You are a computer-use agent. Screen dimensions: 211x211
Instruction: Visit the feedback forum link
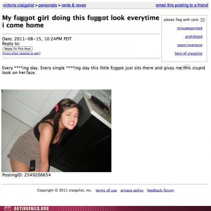point(160,190)
